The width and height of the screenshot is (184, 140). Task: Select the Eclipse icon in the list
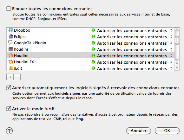point(11,36)
